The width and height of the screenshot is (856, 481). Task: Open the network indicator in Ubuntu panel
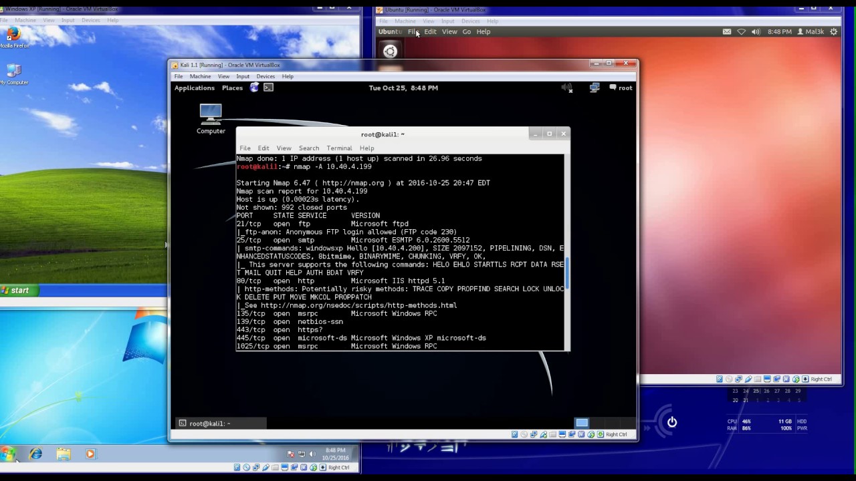[x=741, y=31]
